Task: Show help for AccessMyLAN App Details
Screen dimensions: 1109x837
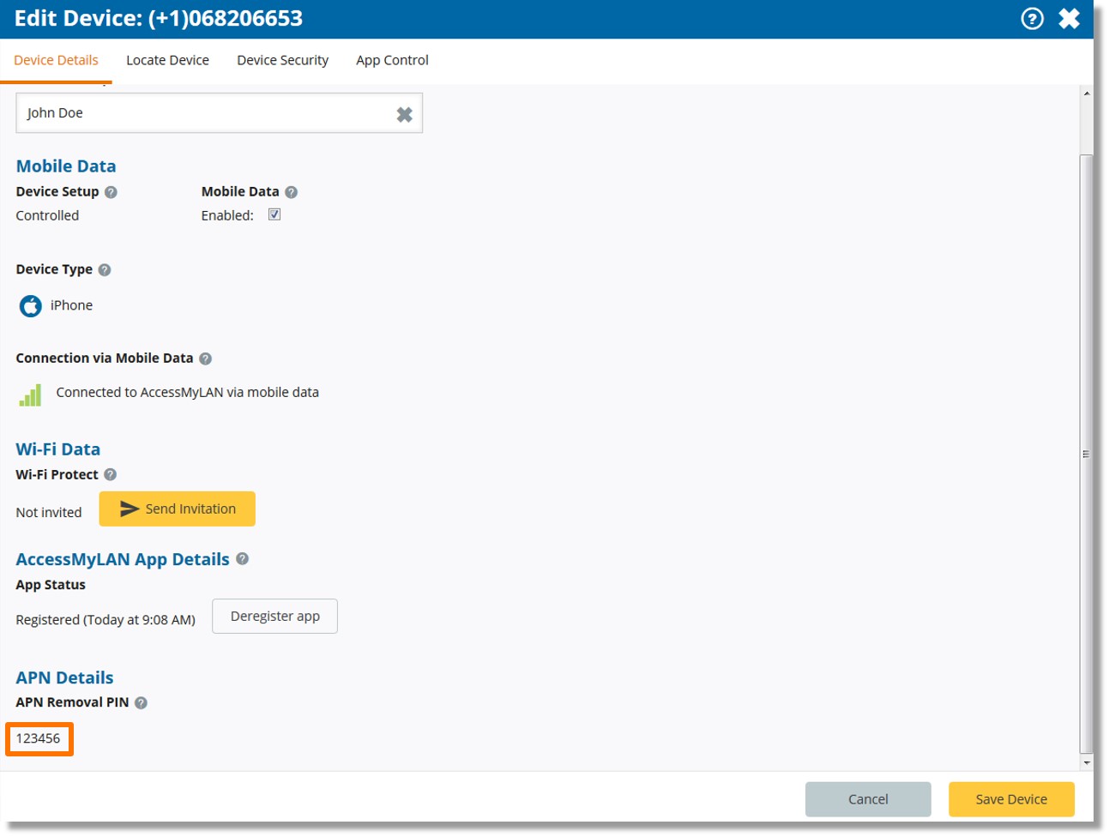Action: pyautogui.click(x=243, y=558)
